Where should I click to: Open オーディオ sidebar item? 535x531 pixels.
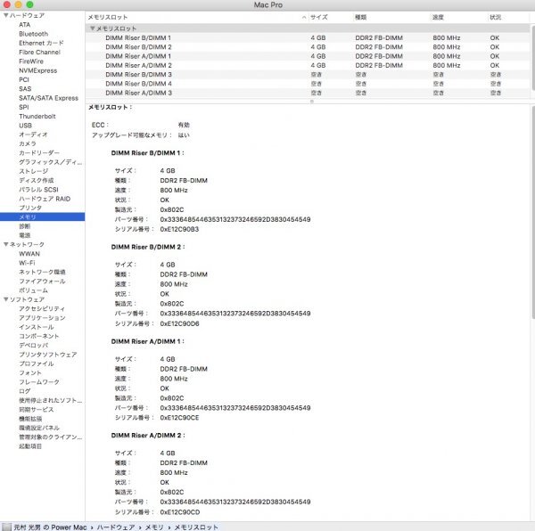pyautogui.click(x=33, y=135)
